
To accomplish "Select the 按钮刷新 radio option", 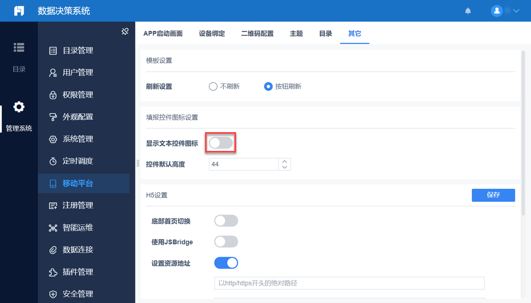I will [x=268, y=86].
